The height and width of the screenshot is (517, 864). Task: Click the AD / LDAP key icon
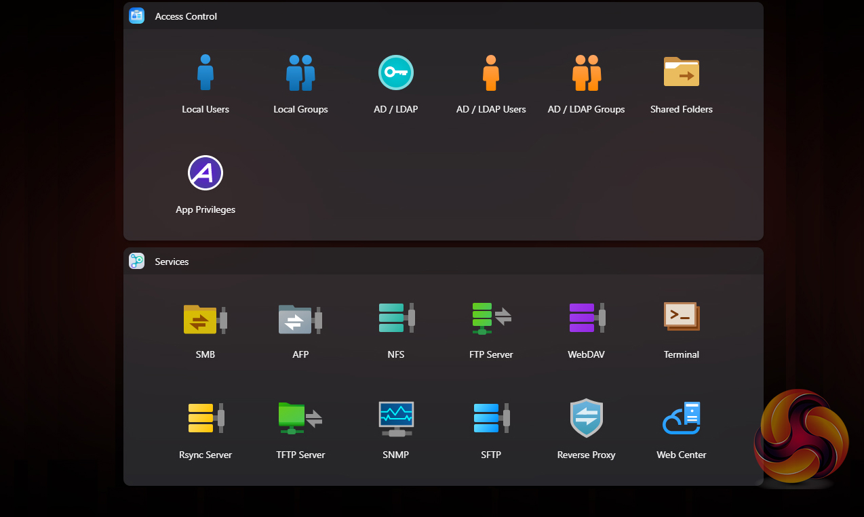pos(395,73)
